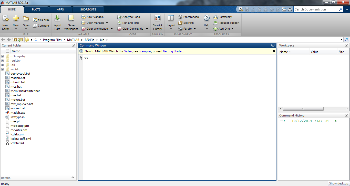Click the Redo arrow in the quick access toolbar
Viewport: 350px width, 186px height.
pyautogui.click(x=278, y=9)
